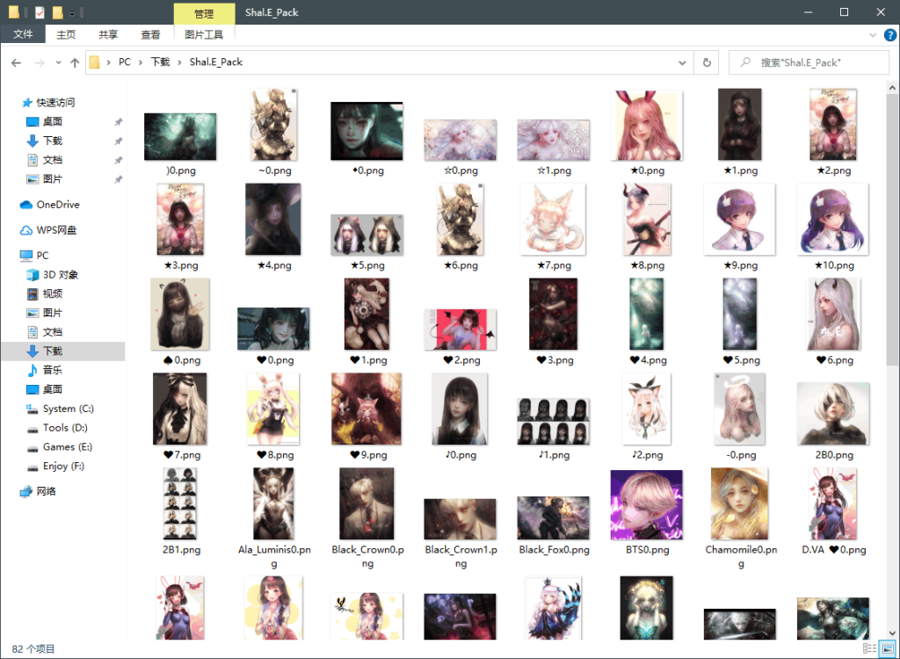The width and height of the screenshot is (900, 659).
Task: Open the address bar history dropdown
Action: (x=682, y=62)
